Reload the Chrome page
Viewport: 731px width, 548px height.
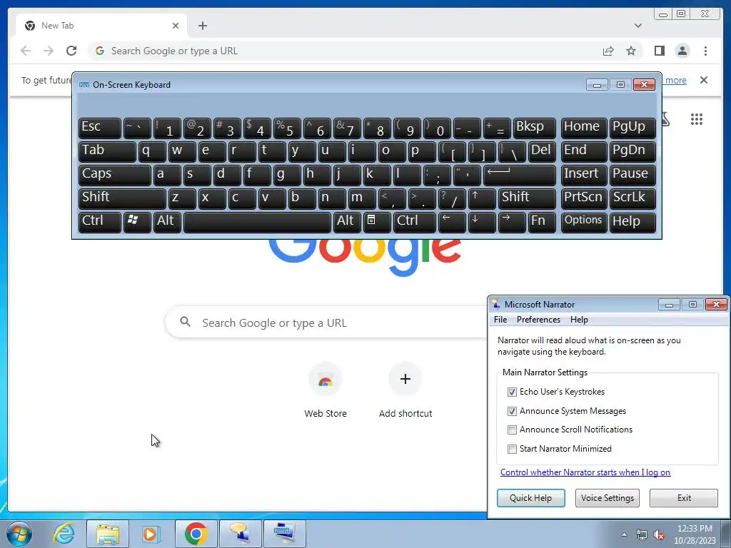[71, 51]
